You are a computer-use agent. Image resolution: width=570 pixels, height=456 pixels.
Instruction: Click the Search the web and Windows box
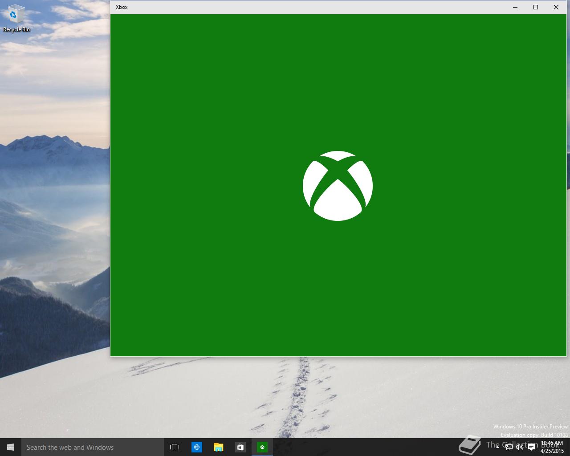point(93,447)
